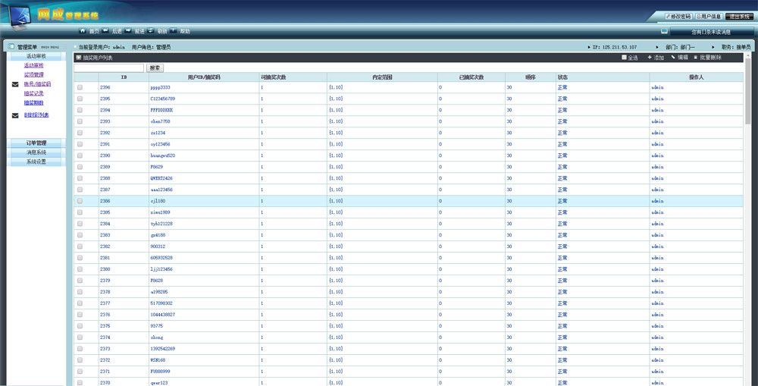Viewport: 758px width, 386px height.
Task: Open the unread messages monitor icon
Action: (x=664, y=32)
